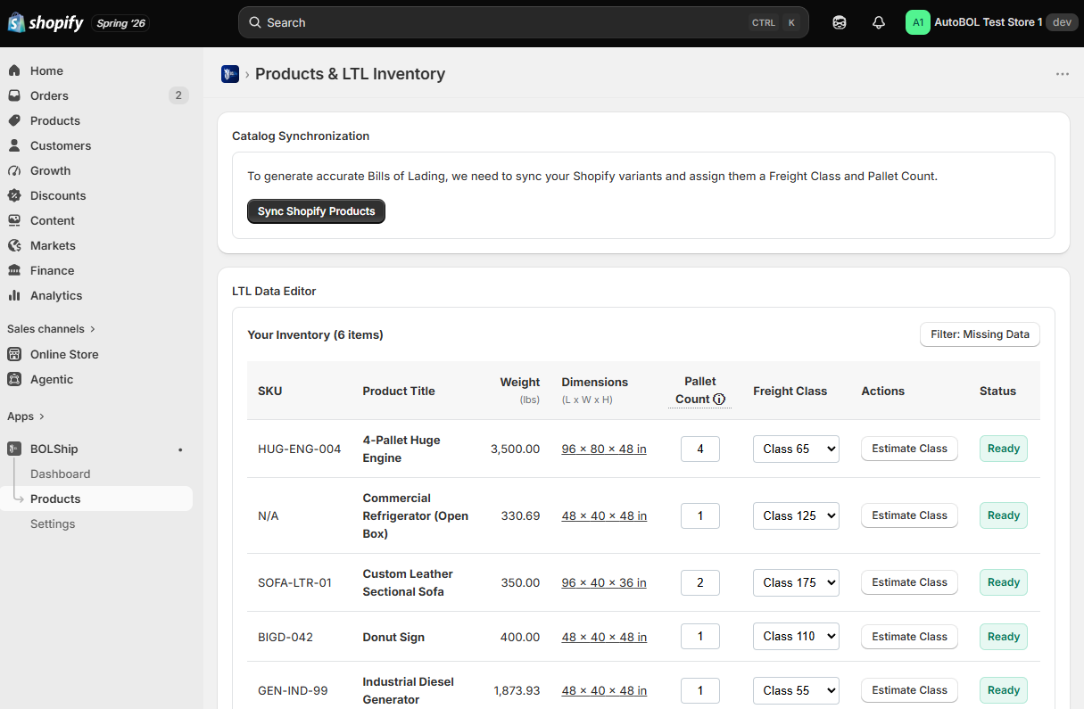Screen dimensions: 1084x709
Task: Open Freight Class dropdown for Donut Sign
Action: pos(797,636)
